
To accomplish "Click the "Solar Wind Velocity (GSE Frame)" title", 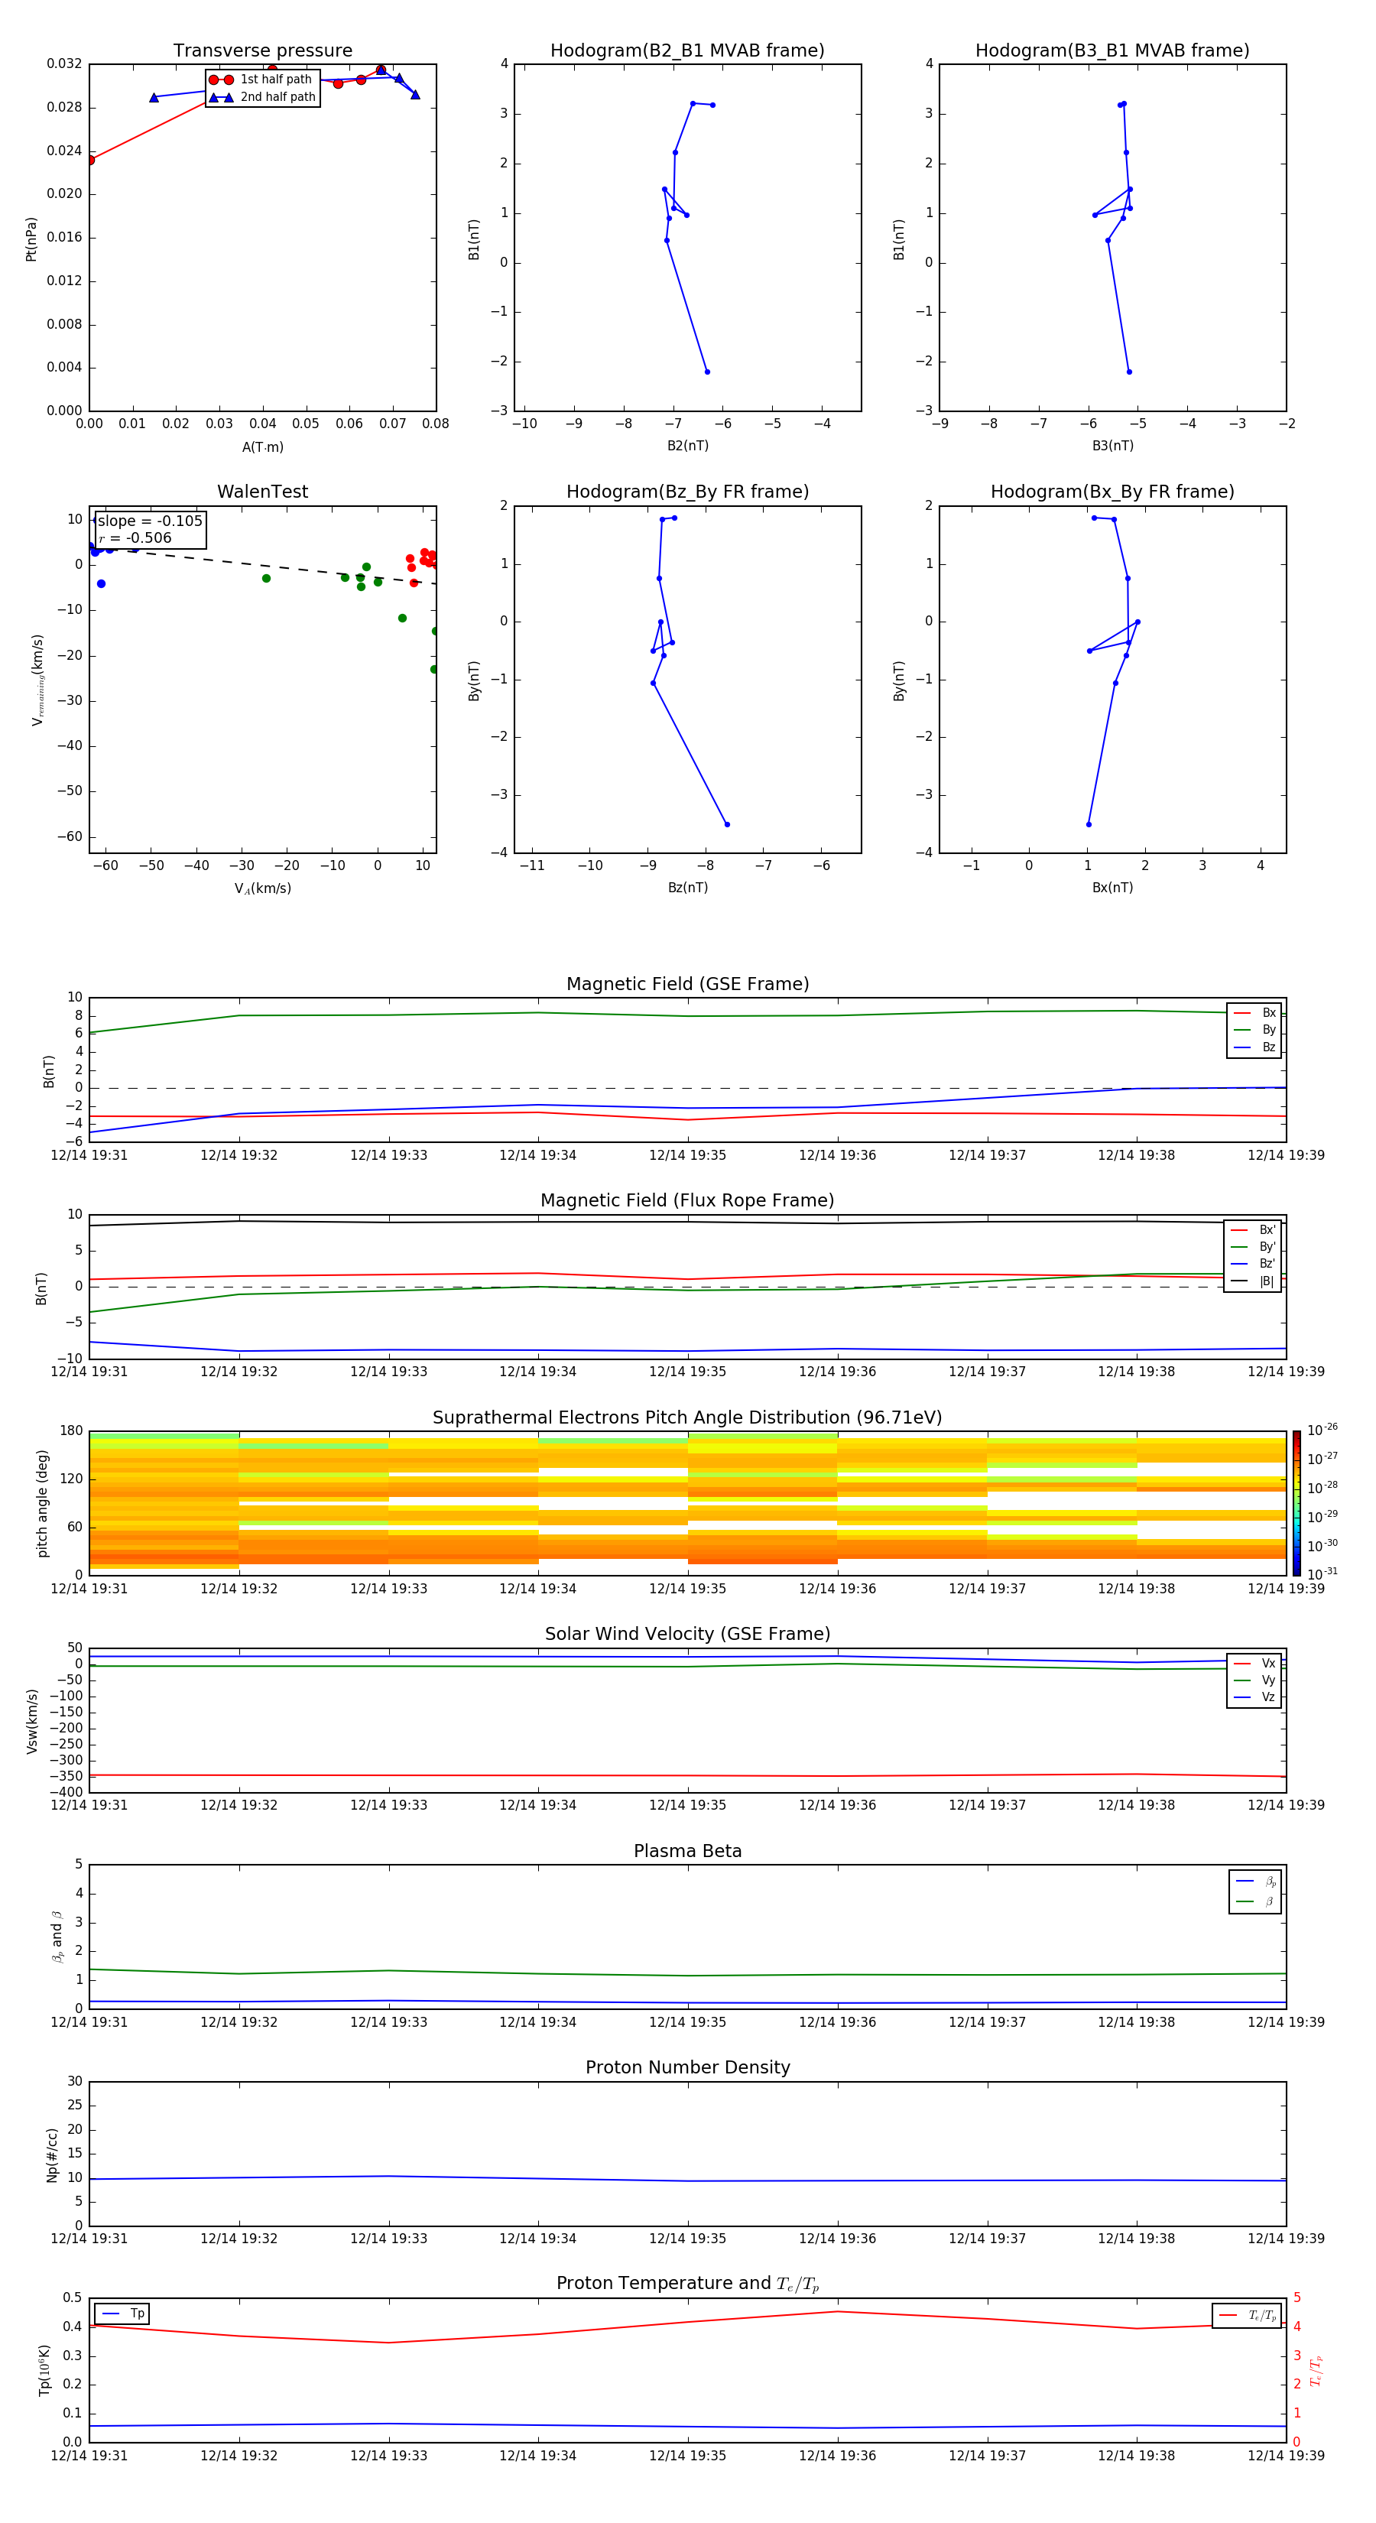I will [687, 1634].
